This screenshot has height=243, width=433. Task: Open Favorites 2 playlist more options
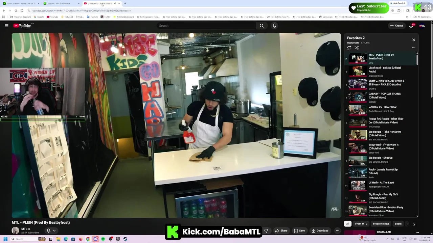coord(413,48)
